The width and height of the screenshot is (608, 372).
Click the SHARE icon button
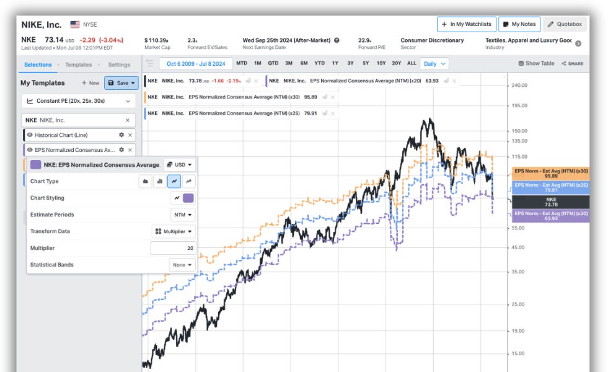coord(572,64)
